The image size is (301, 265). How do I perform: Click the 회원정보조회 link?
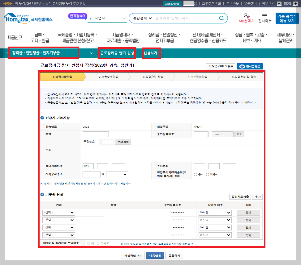point(211,3)
